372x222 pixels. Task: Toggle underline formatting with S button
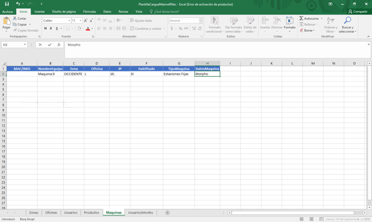(57, 28)
